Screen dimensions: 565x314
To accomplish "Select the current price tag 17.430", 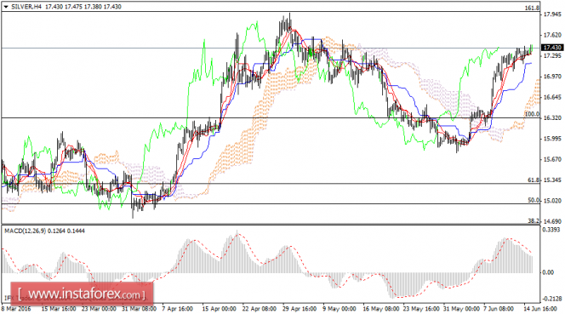I will click(x=552, y=48).
